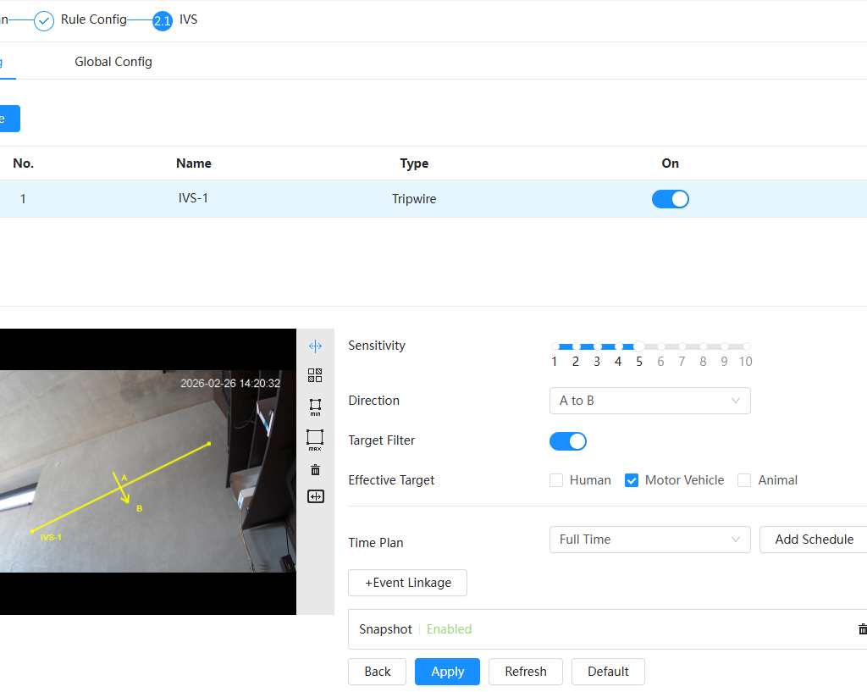867x692 pixels.
Task: Click the Add Schedule button
Action: tap(814, 540)
